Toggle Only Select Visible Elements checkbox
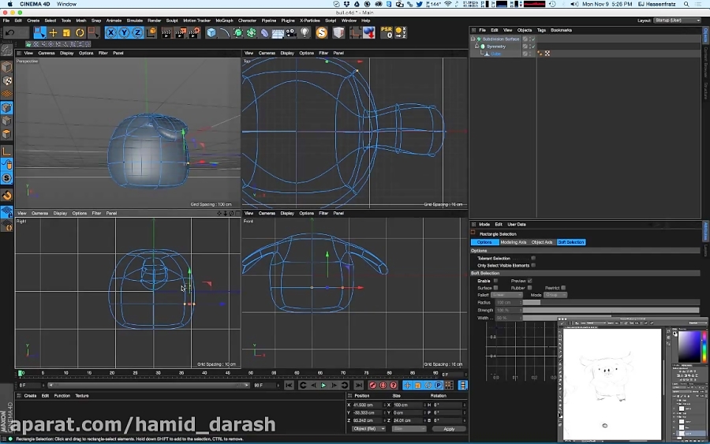 (x=533, y=265)
